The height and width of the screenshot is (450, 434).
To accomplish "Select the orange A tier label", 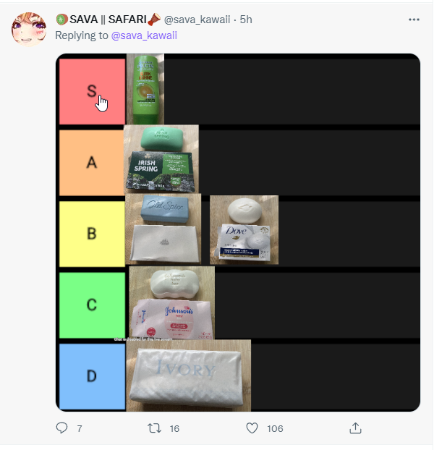I will tap(92, 163).
